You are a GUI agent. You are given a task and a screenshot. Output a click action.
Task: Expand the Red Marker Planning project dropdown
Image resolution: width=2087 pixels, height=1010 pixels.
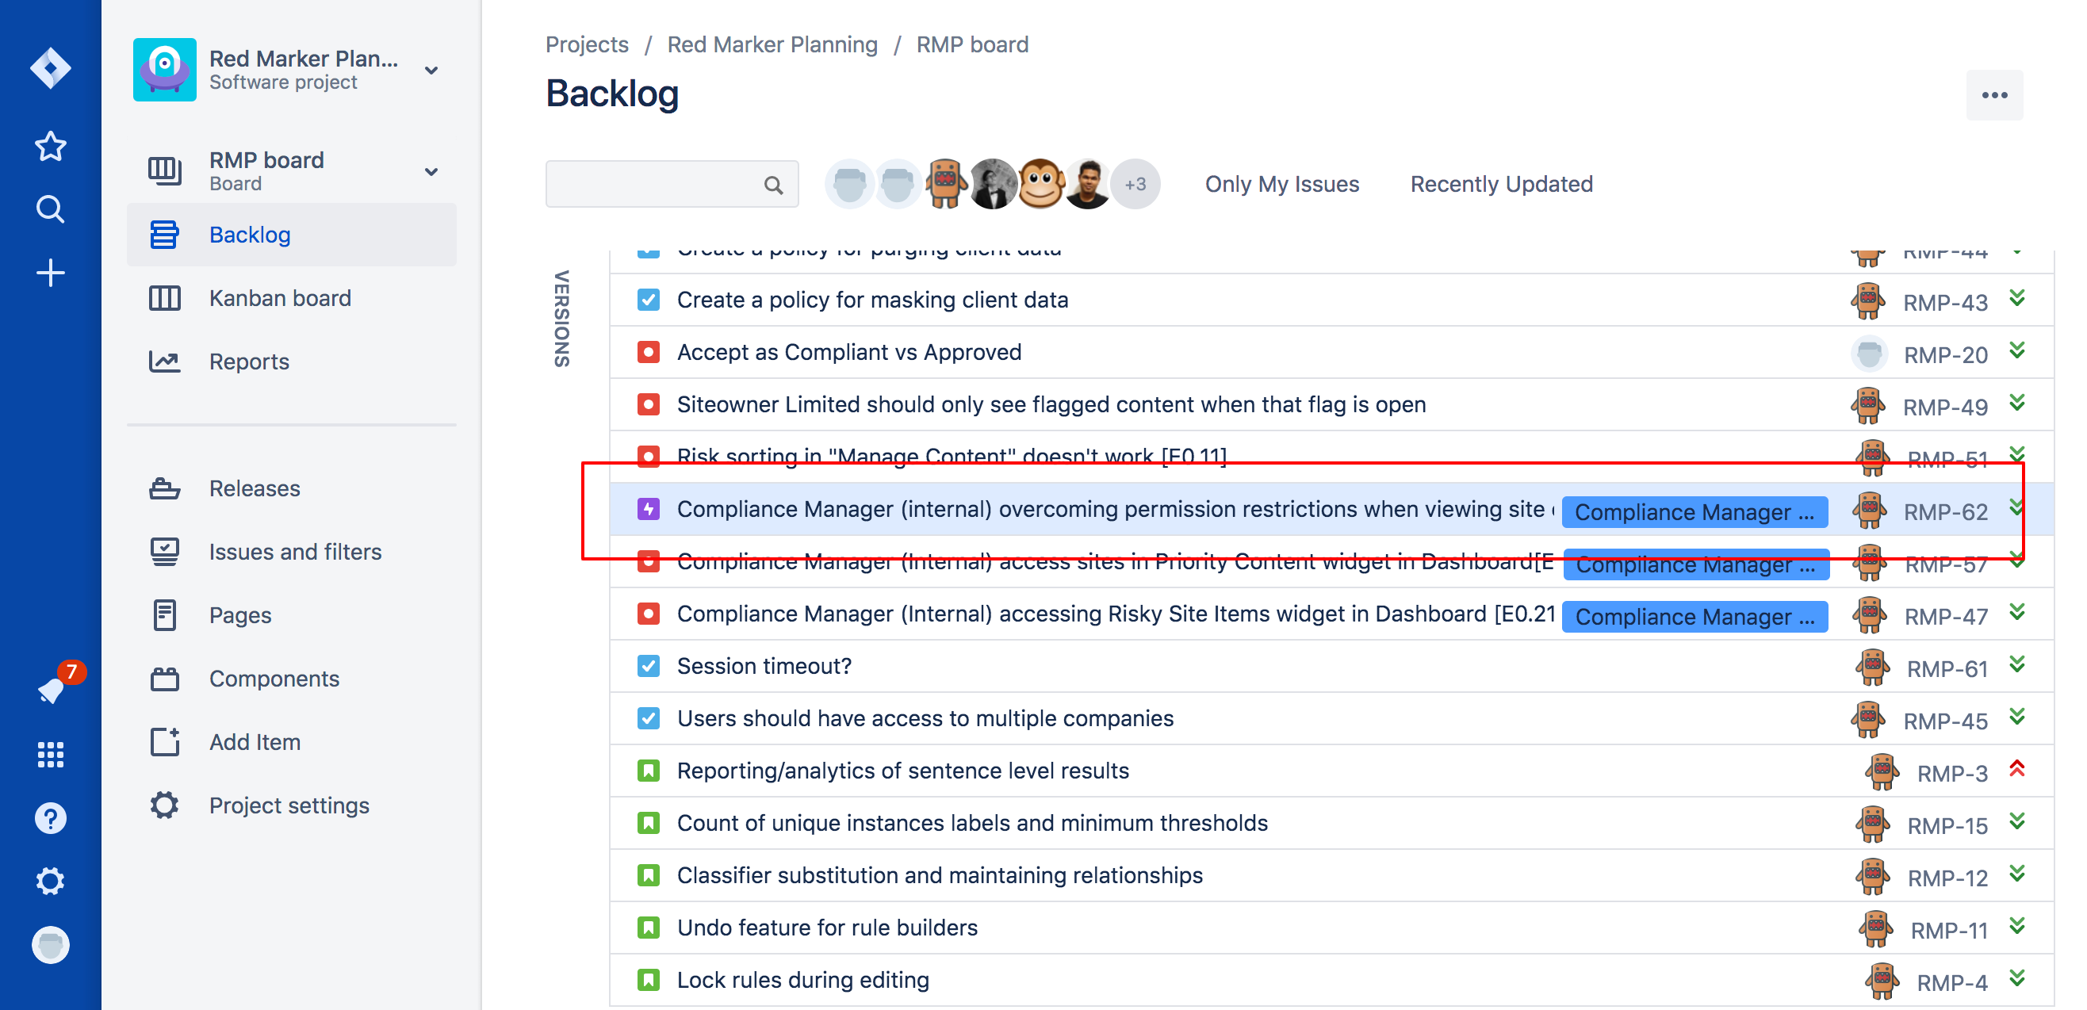click(x=432, y=71)
